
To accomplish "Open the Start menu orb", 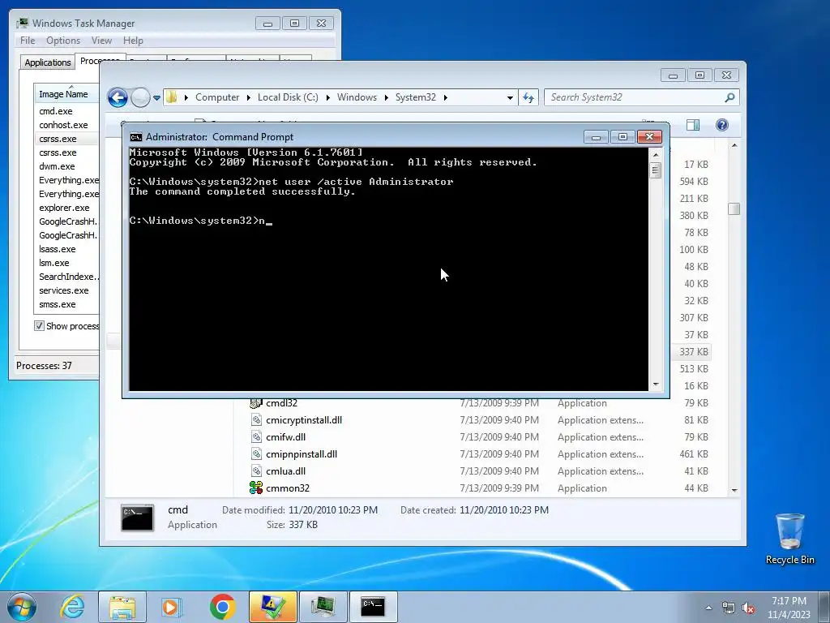I will (22, 607).
